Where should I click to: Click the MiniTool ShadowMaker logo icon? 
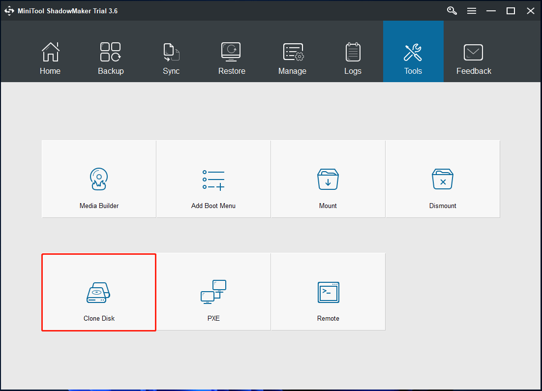pos(9,11)
